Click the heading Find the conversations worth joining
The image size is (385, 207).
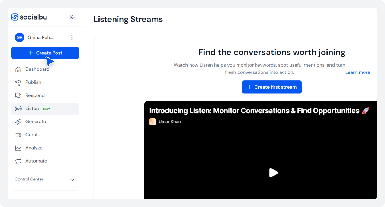click(272, 52)
